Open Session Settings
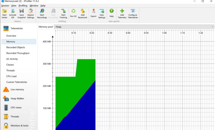The image size is (215, 130). [30, 13]
